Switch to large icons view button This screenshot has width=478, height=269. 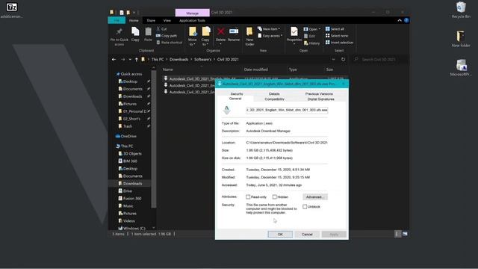(405, 234)
